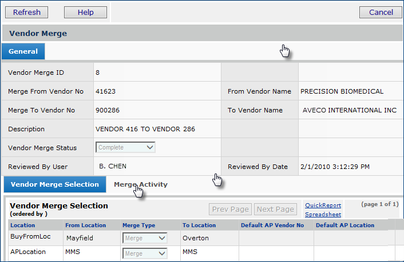Image resolution: width=404 pixels, height=262 pixels.
Task: Open the QuickReport link
Action: 323,205
